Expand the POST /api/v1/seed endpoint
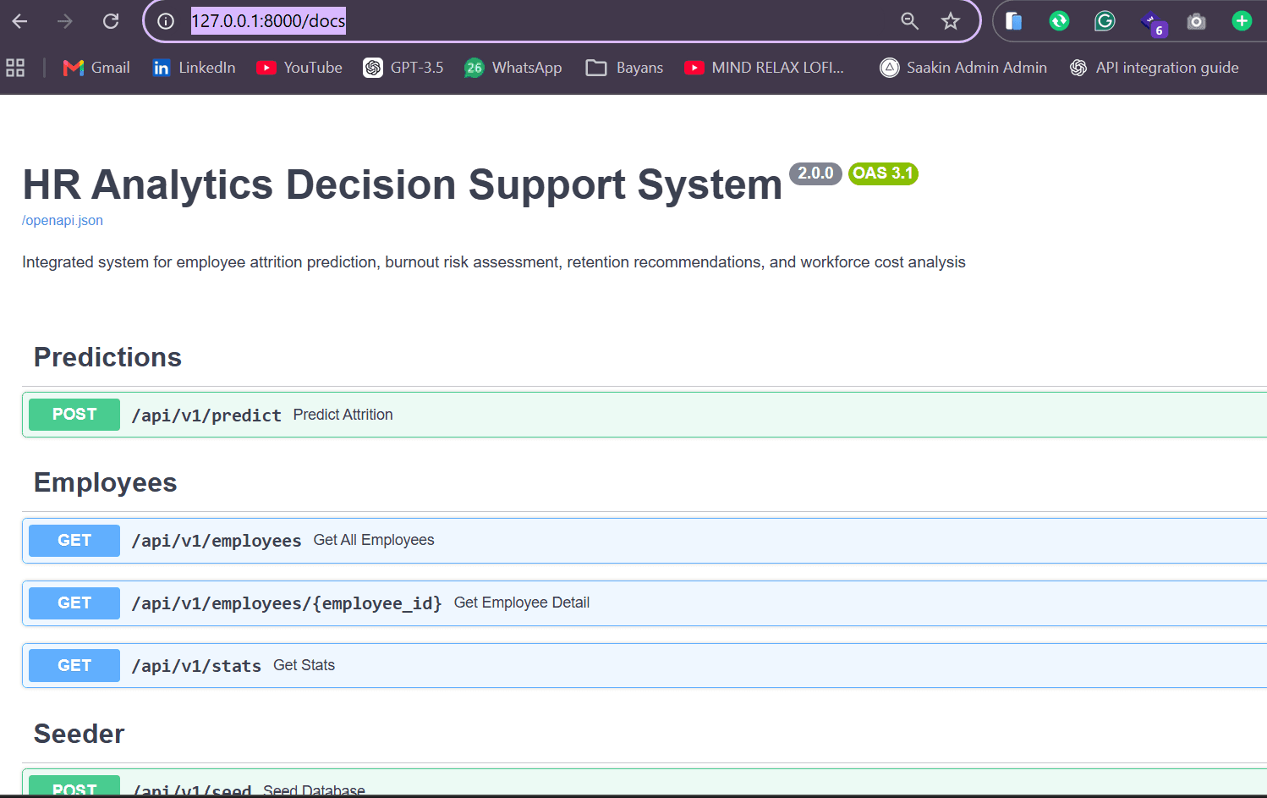 tap(644, 783)
